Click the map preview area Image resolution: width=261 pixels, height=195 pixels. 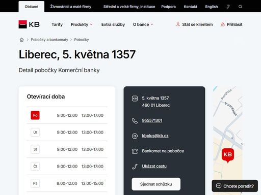pos(228,141)
